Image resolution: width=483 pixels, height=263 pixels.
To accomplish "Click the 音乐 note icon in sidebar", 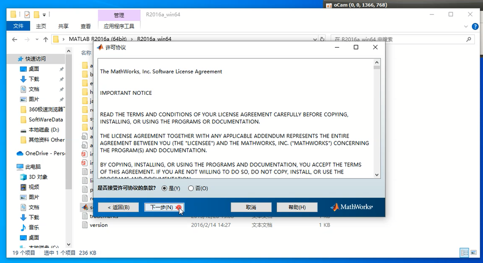I will tap(23, 228).
